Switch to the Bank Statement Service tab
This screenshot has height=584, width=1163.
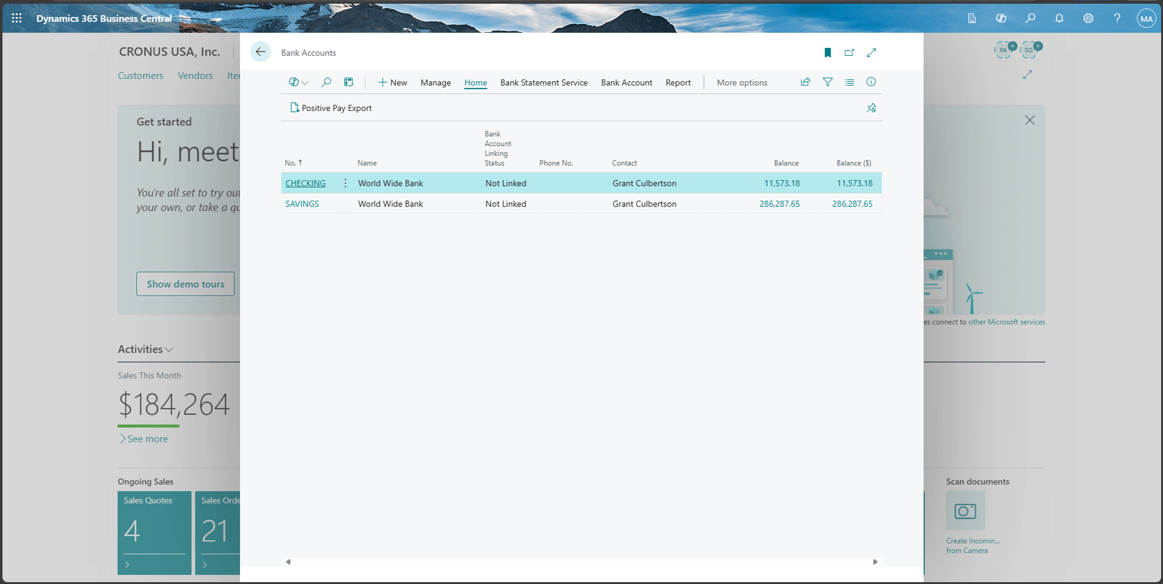(x=543, y=82)
